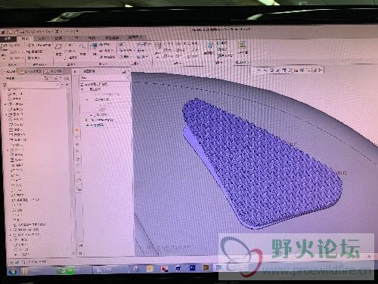Screen dimensions: 378x284
Task: Open the dropdown arrow beside model tree filter
Action: (x=62, y=85)
